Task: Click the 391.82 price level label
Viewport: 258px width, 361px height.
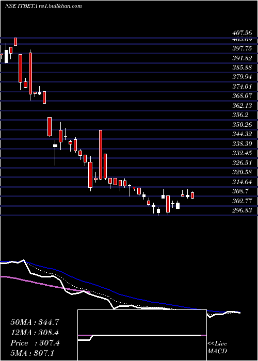Action: coord(242,58)
